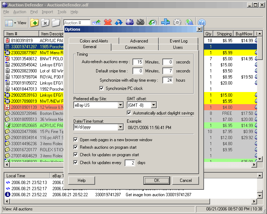267x214 pixels.
Task: Click the blue plus toolbar icon
Action: [x=165, y=22]
